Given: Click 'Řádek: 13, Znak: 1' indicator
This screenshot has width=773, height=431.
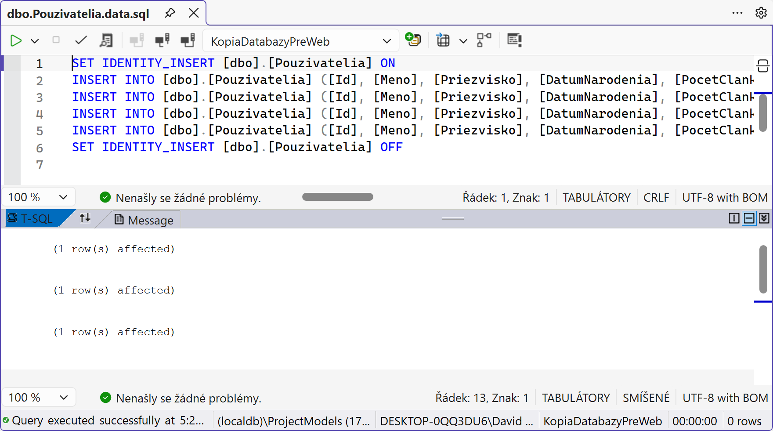Looking at the screenshot, I should (x=482, y=398).
